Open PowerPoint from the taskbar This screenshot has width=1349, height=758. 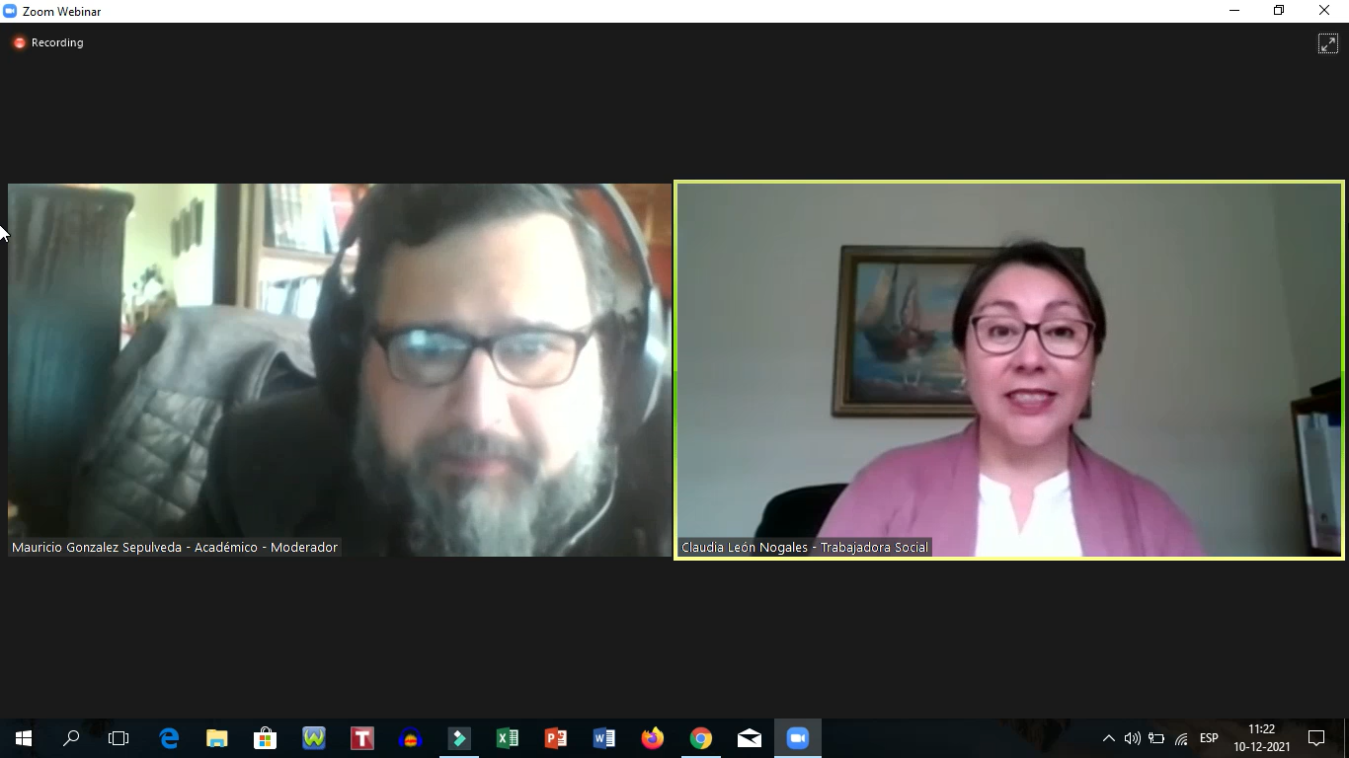556,738
